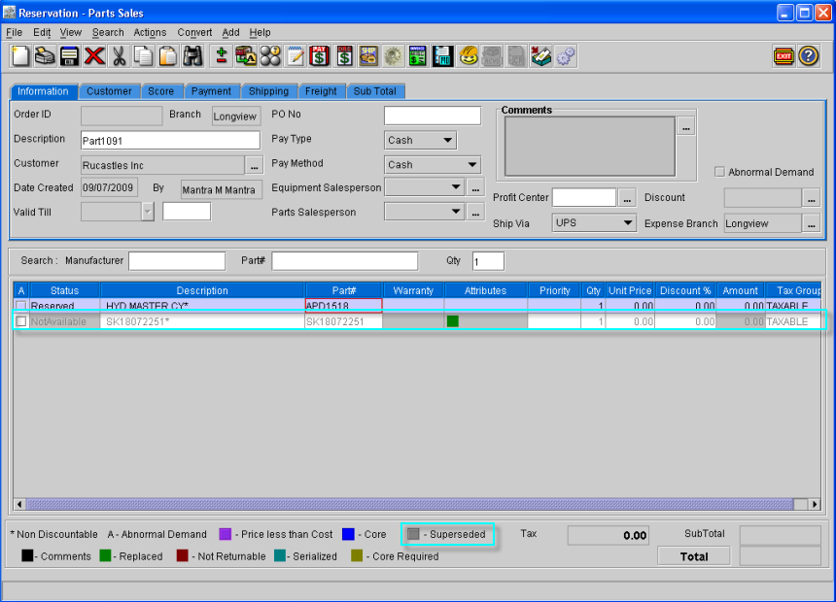The width and height of the screenshot is (836, 602).
Task: Click the New document toolbar icon
Action: [19, 56]
